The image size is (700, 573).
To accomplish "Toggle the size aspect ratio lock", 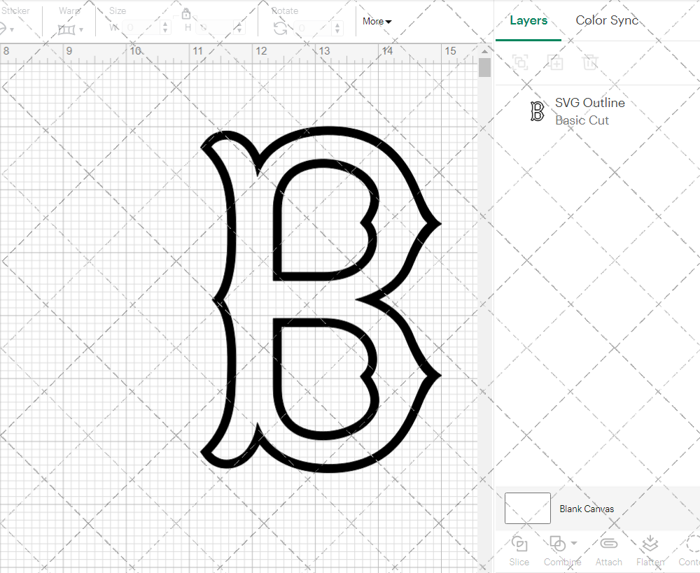I will tap(186, 14).
